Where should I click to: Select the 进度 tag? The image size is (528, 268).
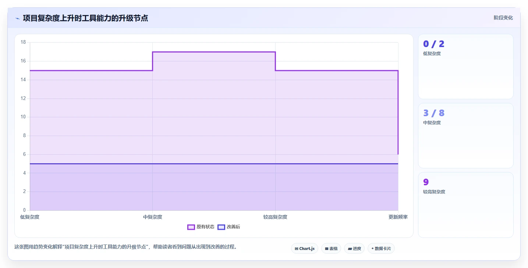pos(354,249)
